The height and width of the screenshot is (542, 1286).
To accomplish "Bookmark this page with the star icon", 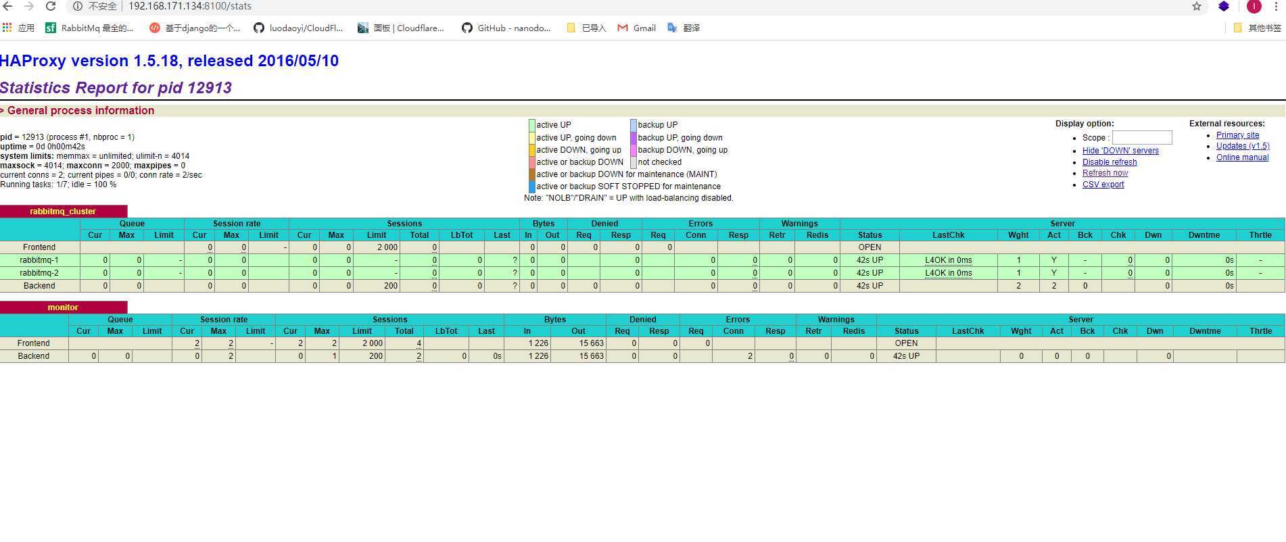I will [x=1197, y=6].
